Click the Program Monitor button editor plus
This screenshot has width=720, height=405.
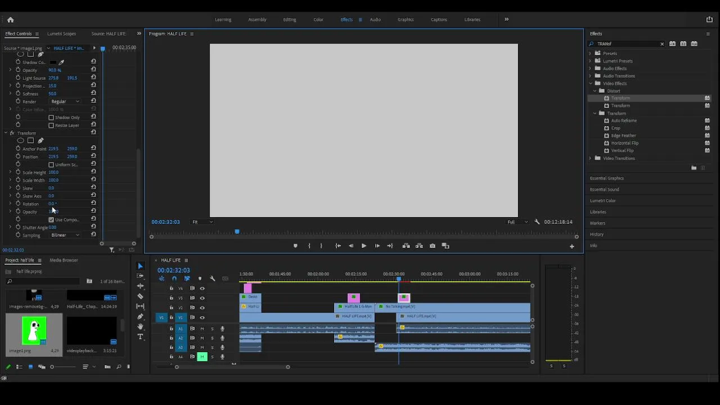click(572, 246)
